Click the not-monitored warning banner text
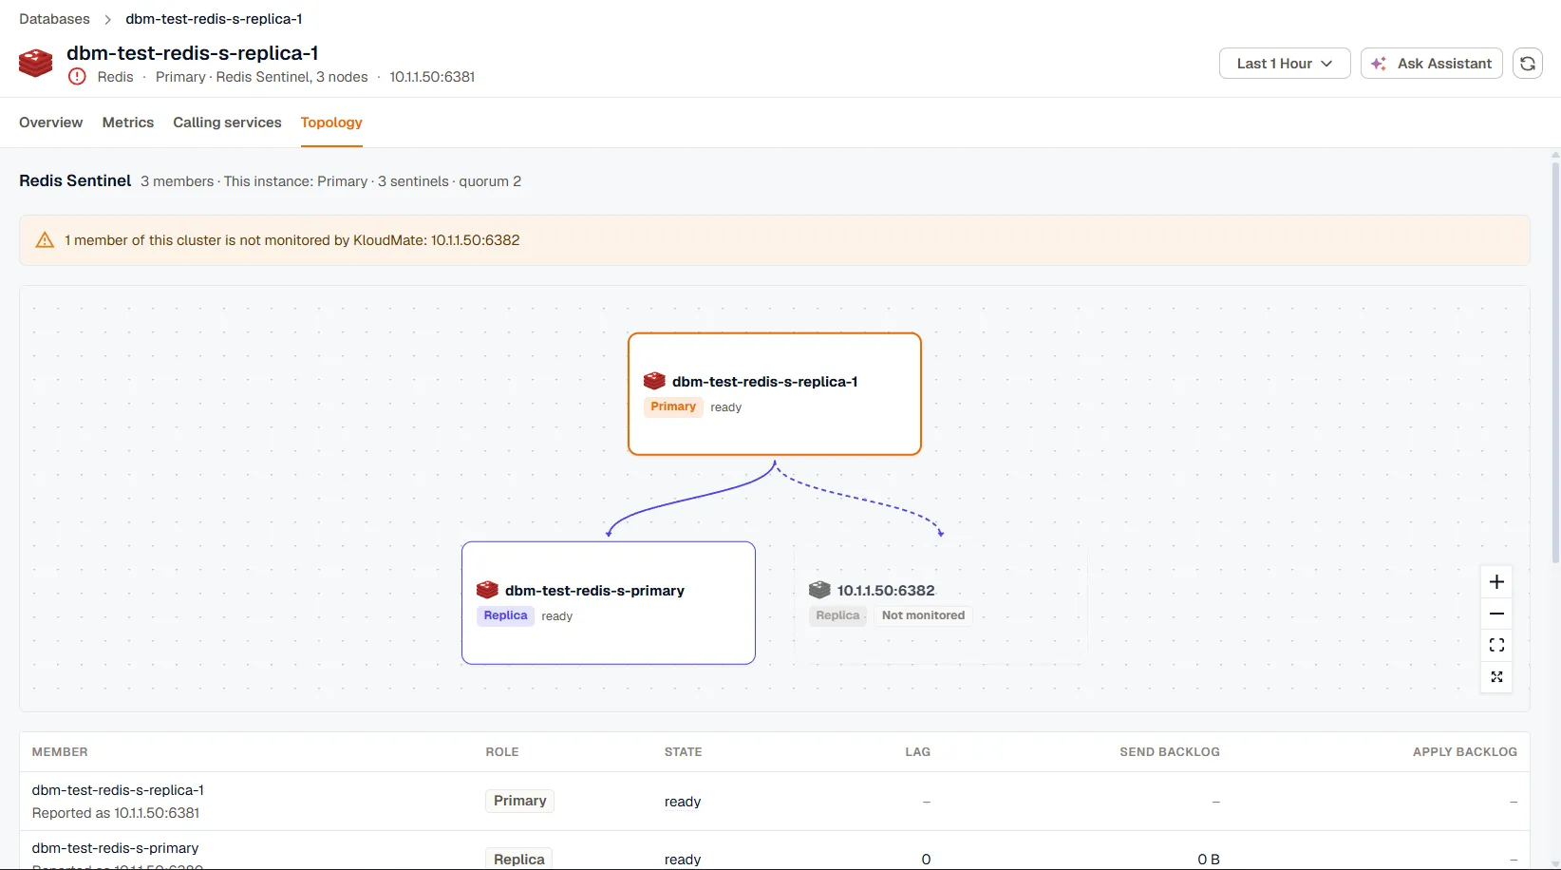The height and width of the screenshot is (870, 1561). (292, 240)
